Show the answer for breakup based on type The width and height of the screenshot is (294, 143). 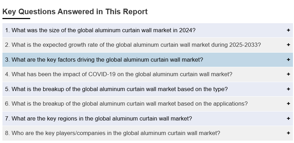(116, 89)
